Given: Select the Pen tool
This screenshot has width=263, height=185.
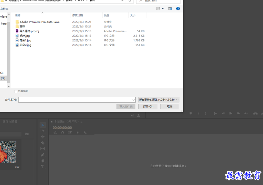Looking at the screenshot, I should pyautogui.click(x=43, y=155).
